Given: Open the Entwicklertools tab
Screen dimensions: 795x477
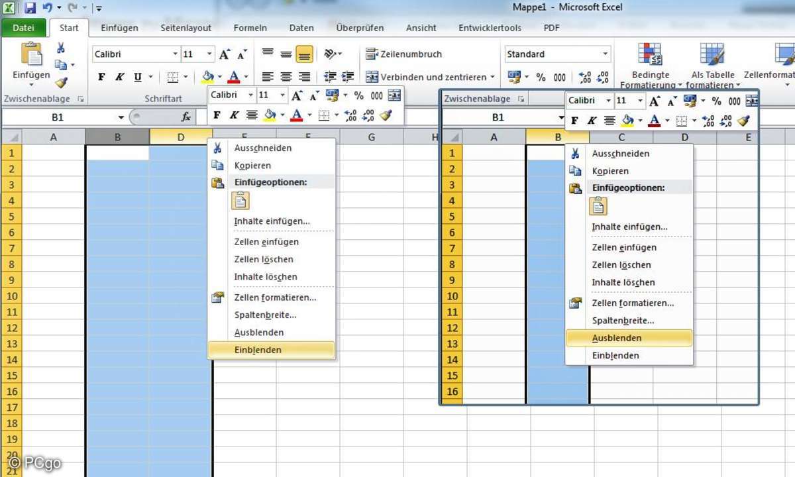Looking at the screenshot, I should click(x=490, y=28).
